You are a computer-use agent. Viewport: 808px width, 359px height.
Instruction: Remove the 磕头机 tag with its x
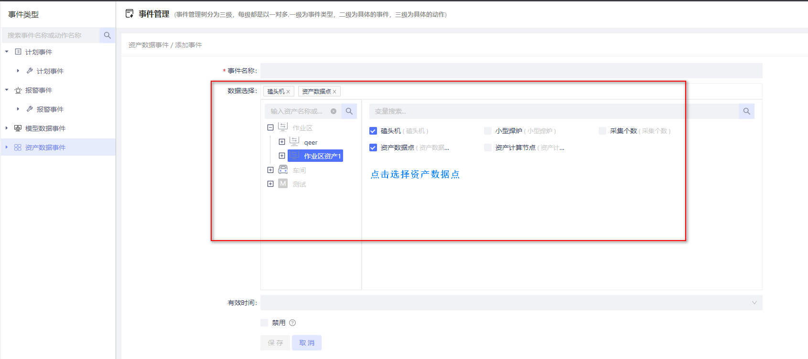coord(288,92)
